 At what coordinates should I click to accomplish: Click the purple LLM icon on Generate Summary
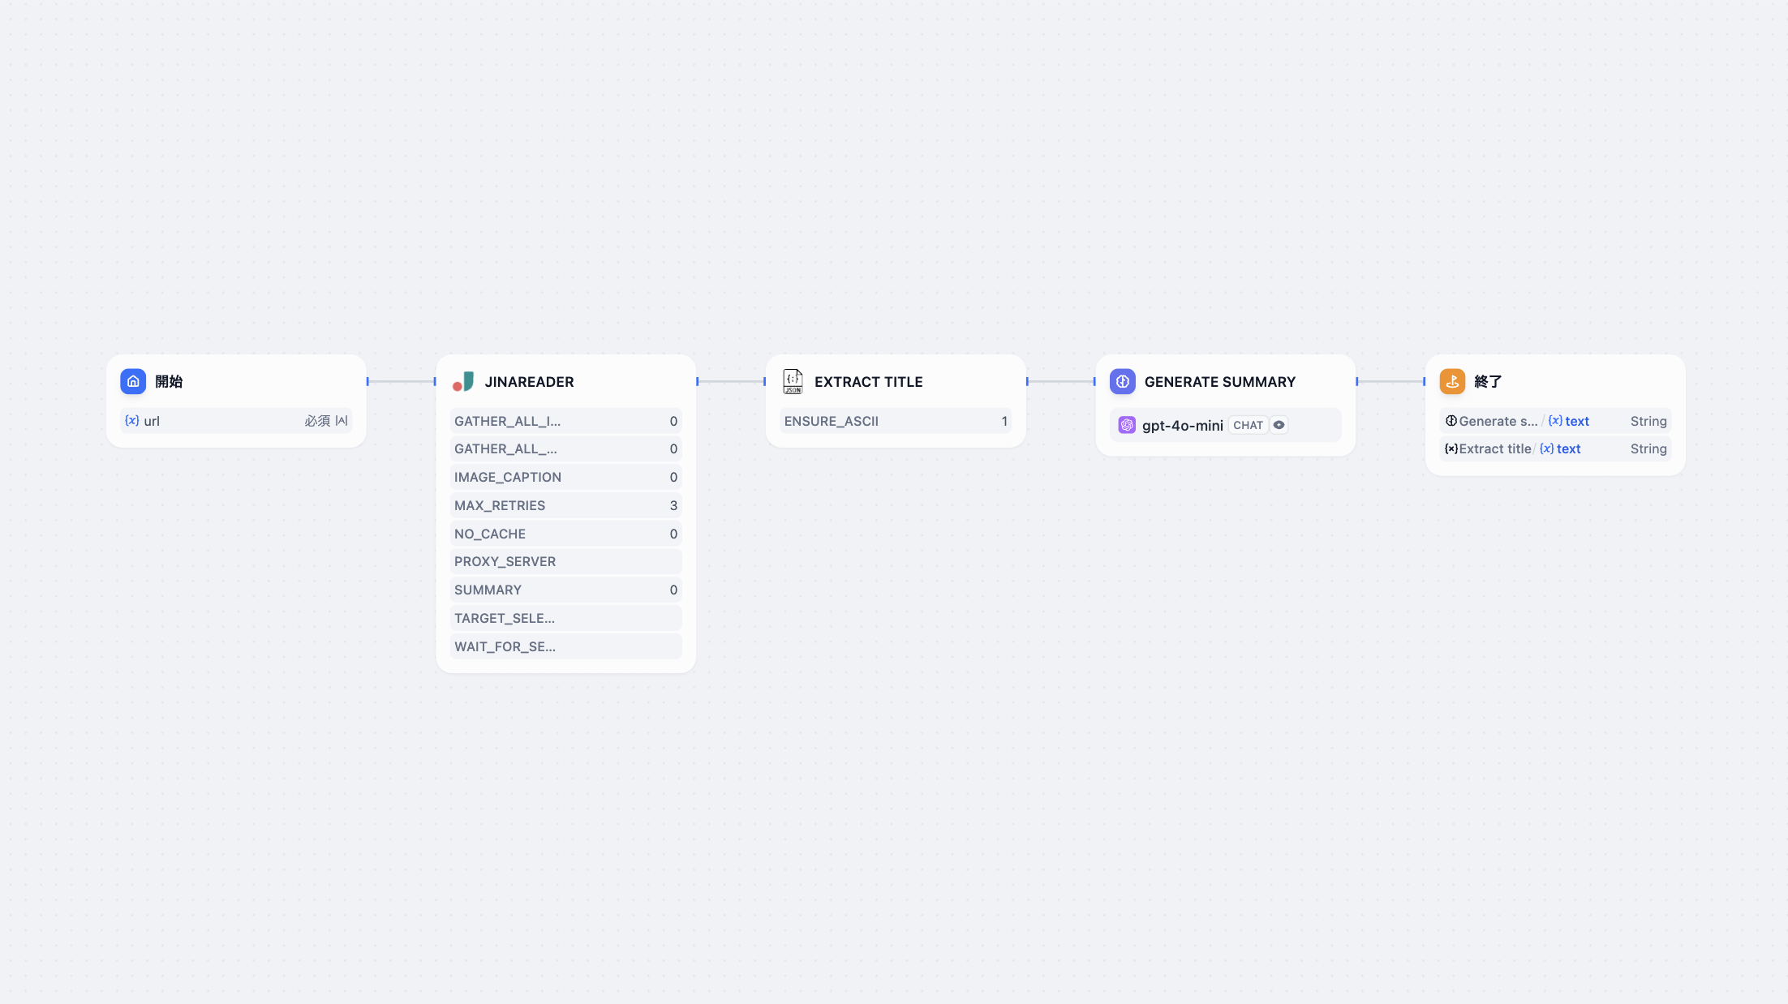click(1123, 381)
